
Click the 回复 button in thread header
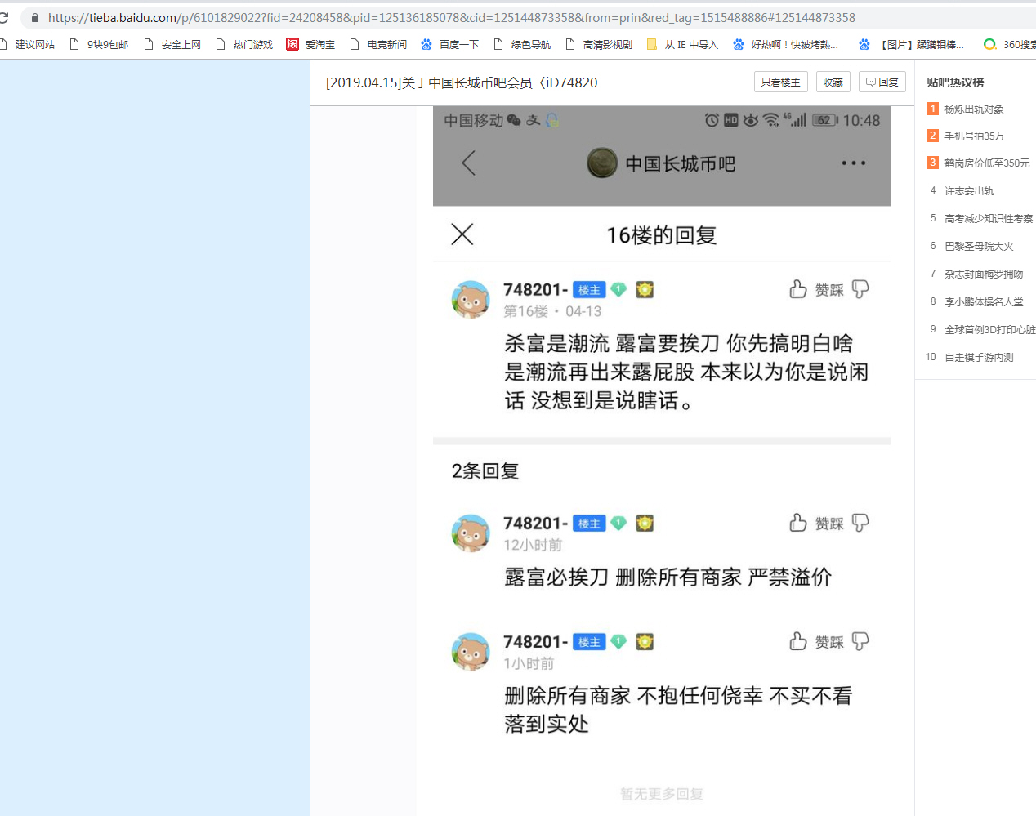(x=882, y=82)
